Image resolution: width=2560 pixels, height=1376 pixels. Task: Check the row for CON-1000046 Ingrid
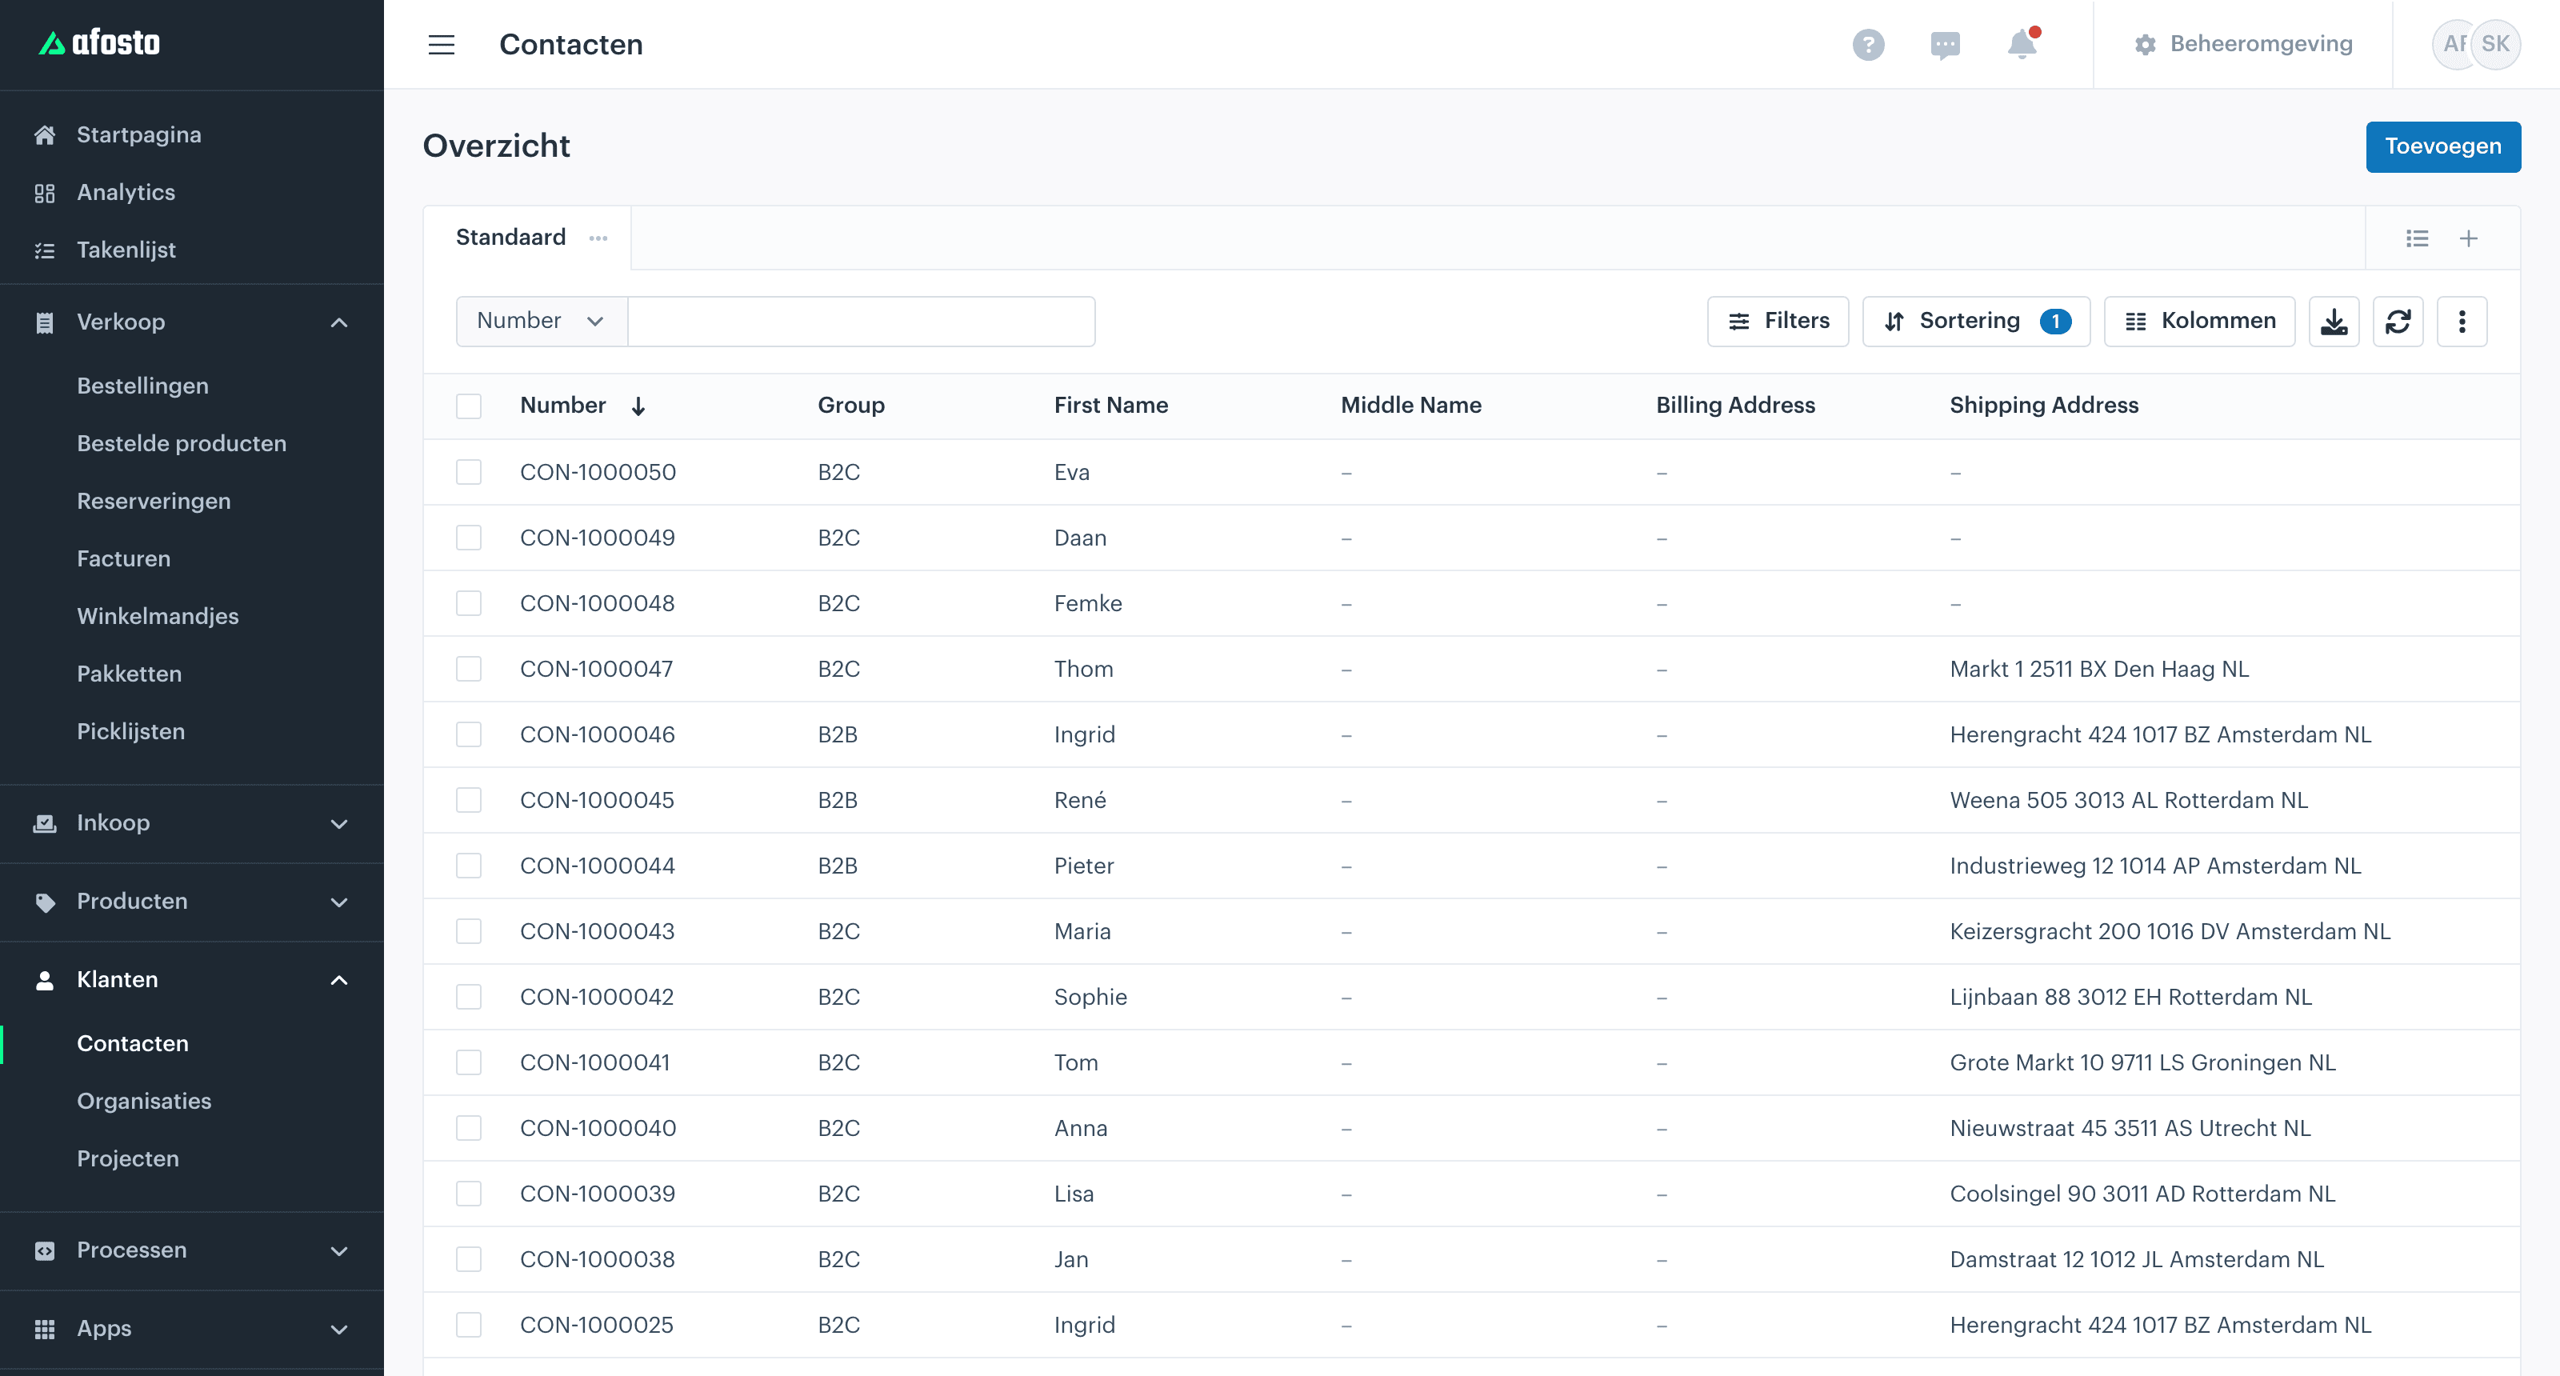click(x=469, y=734)
